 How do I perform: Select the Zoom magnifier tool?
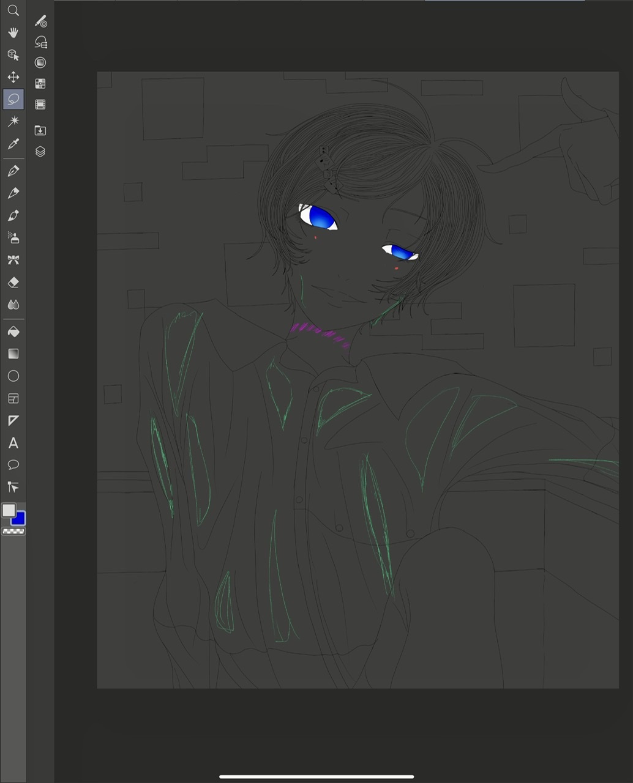point(13,10)
